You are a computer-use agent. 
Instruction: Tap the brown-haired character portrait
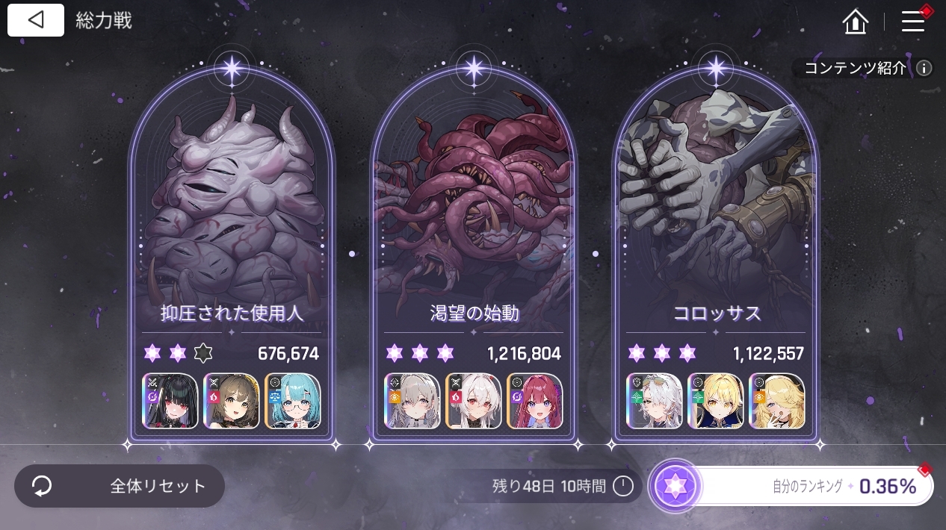[x=232, y=401]
